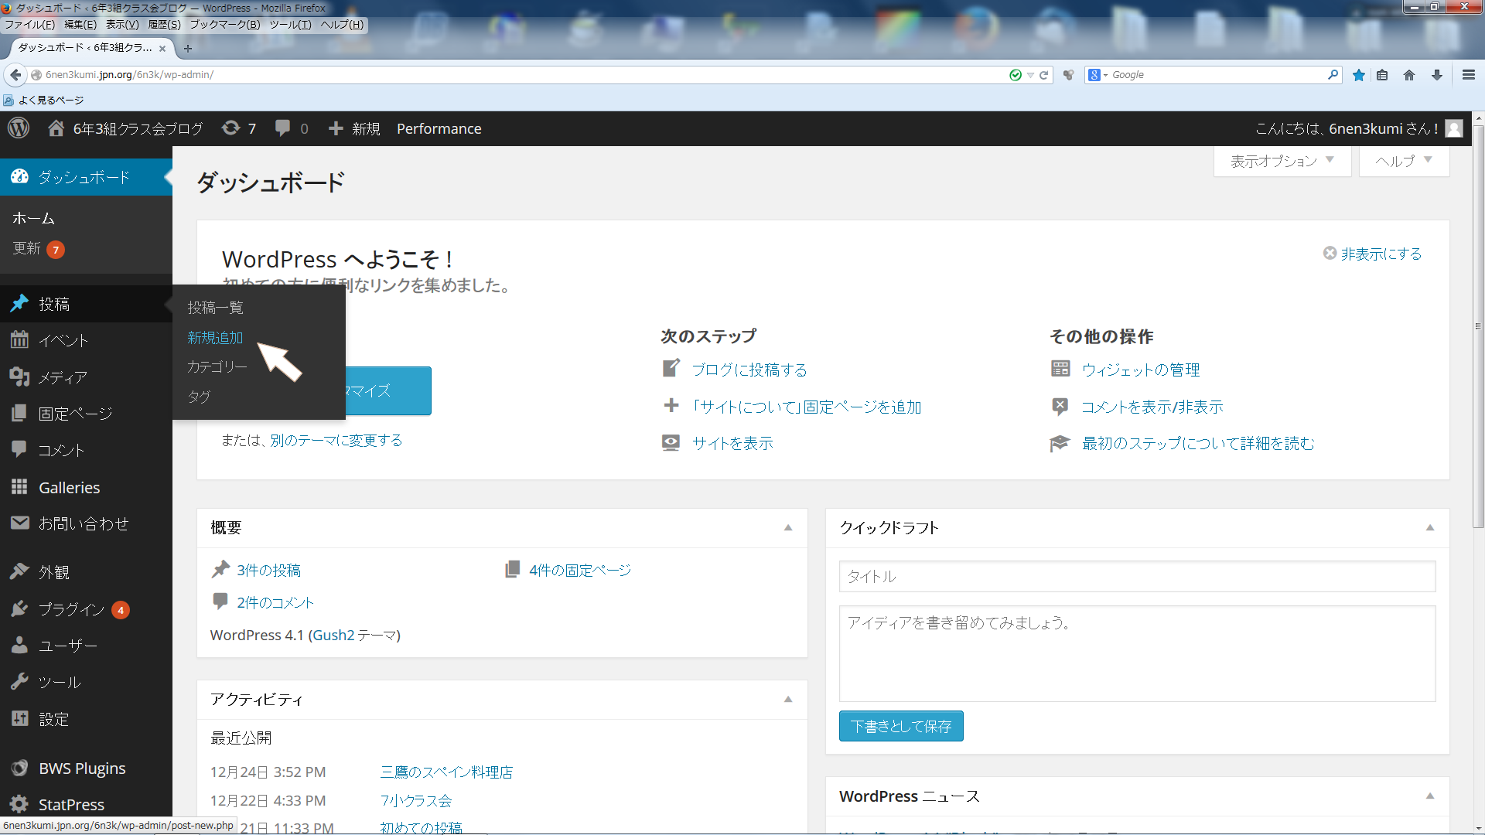
Task: Expand the ヘルプ dropdown tab
Action: click(x=1404, y=161)
